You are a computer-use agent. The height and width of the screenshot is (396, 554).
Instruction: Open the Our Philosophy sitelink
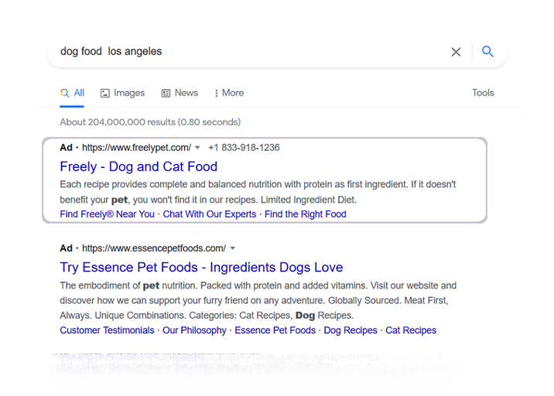194,330
